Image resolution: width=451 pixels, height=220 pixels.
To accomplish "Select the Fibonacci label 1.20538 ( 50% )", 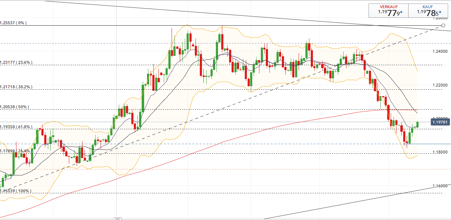I will (x=15, y=107).
